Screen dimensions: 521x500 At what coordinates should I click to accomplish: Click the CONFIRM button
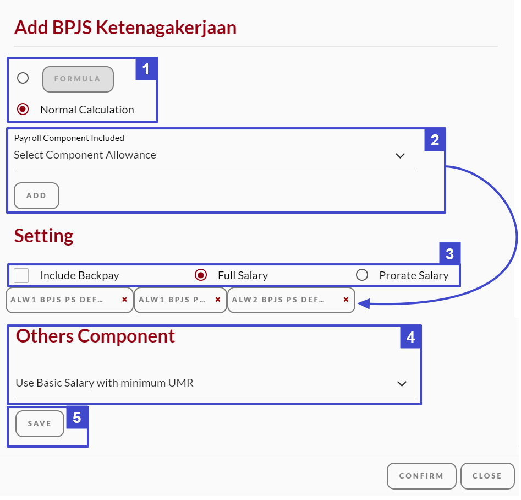tap(421, 476)
